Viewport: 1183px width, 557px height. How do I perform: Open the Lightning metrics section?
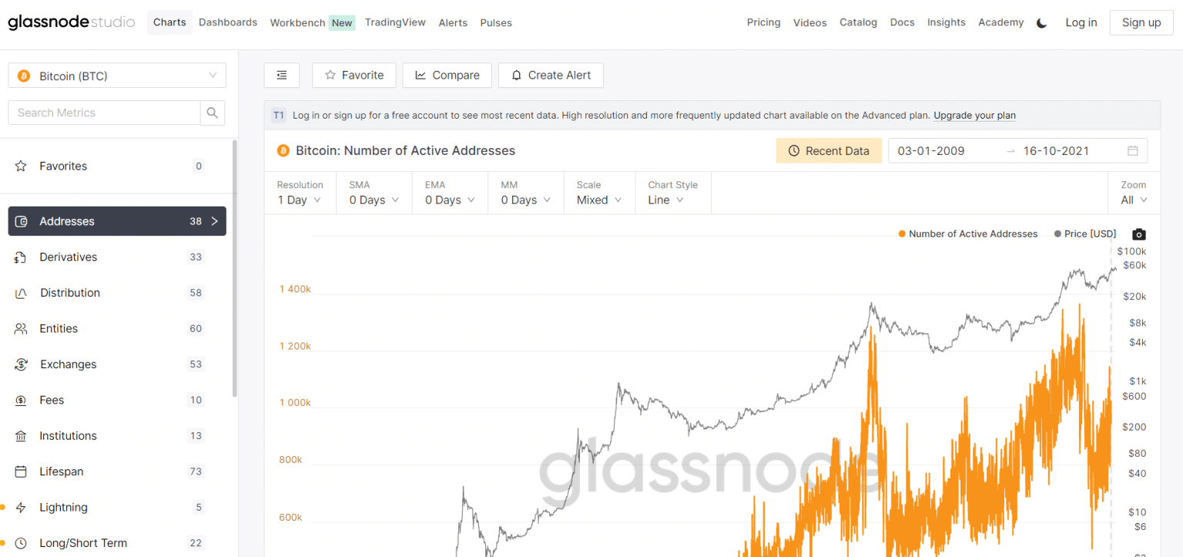(x=63, y=507)
